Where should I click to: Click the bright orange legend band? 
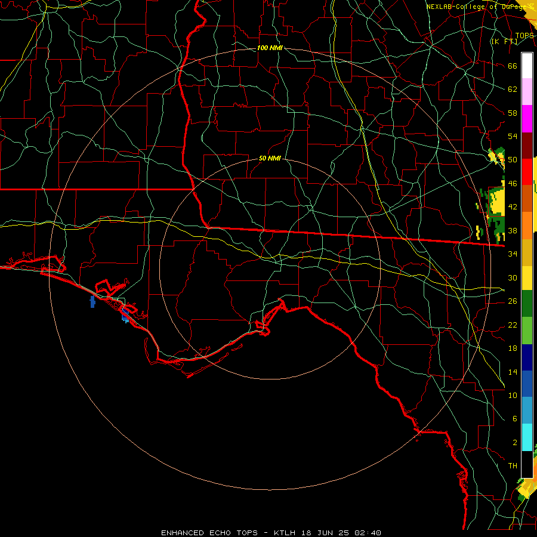(x=527, y=225)
